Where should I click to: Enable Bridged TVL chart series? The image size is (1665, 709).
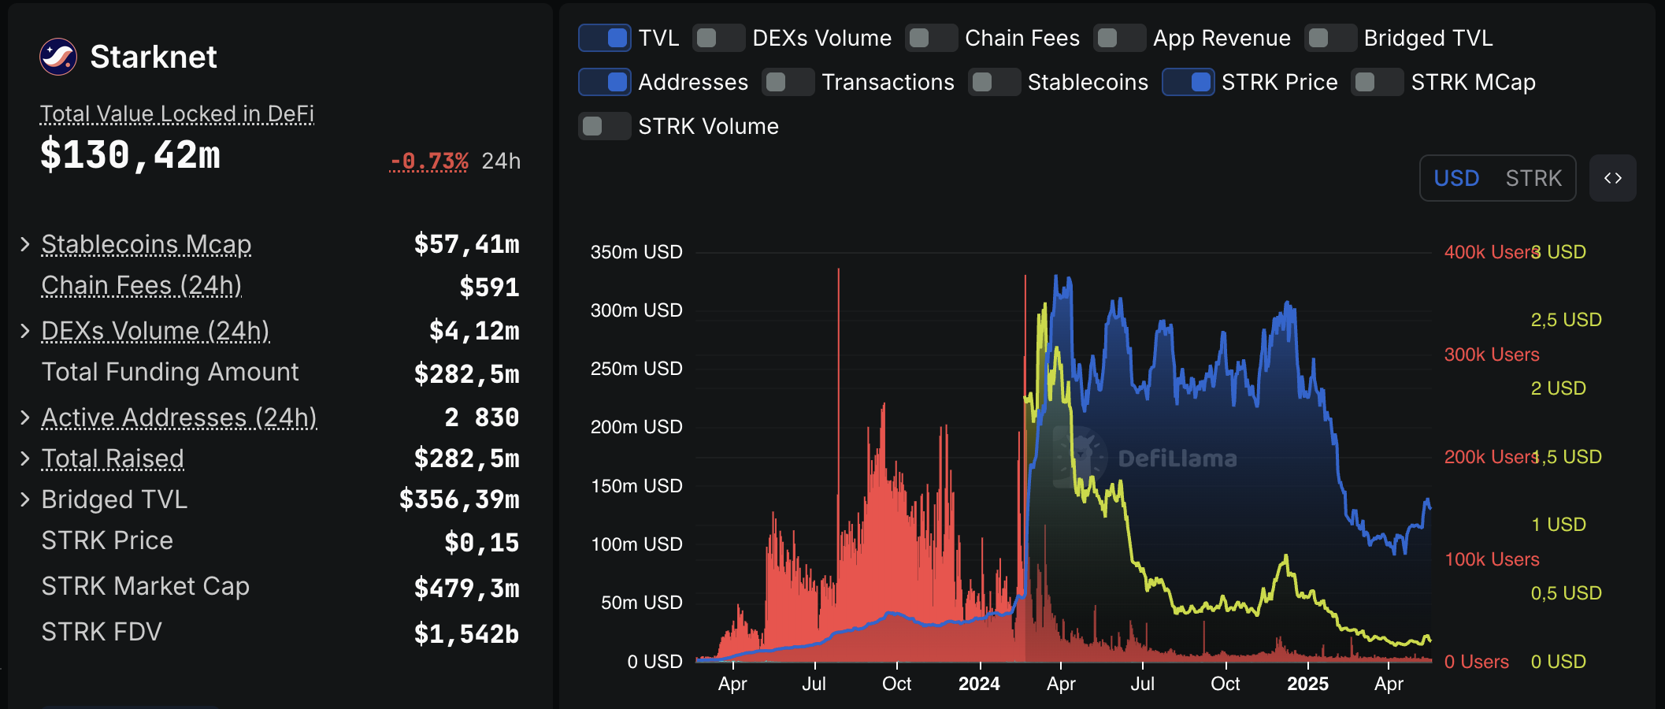pyautogui.click(x=1330, y=38)
